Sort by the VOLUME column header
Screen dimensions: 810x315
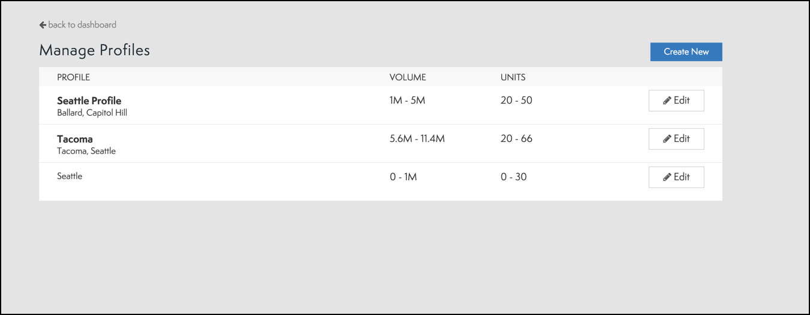point(408,77)
